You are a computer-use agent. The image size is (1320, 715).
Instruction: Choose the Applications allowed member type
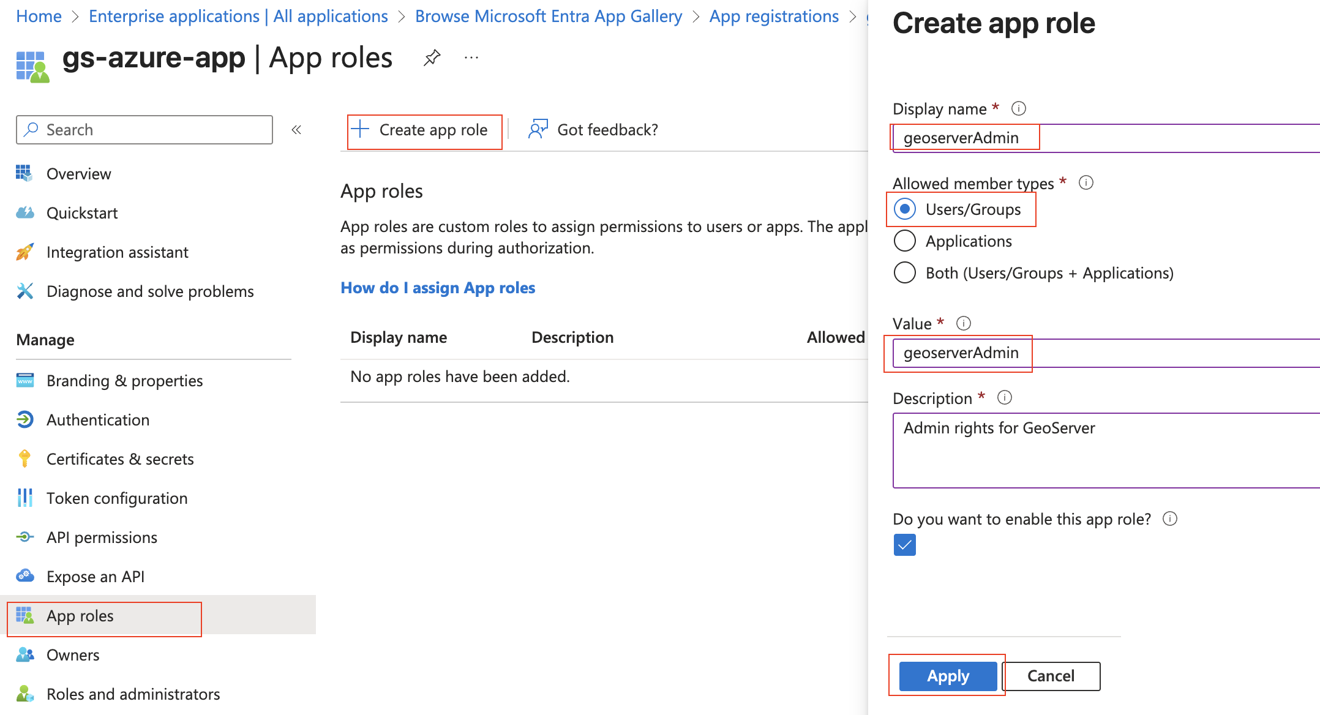tap(904, 241)
